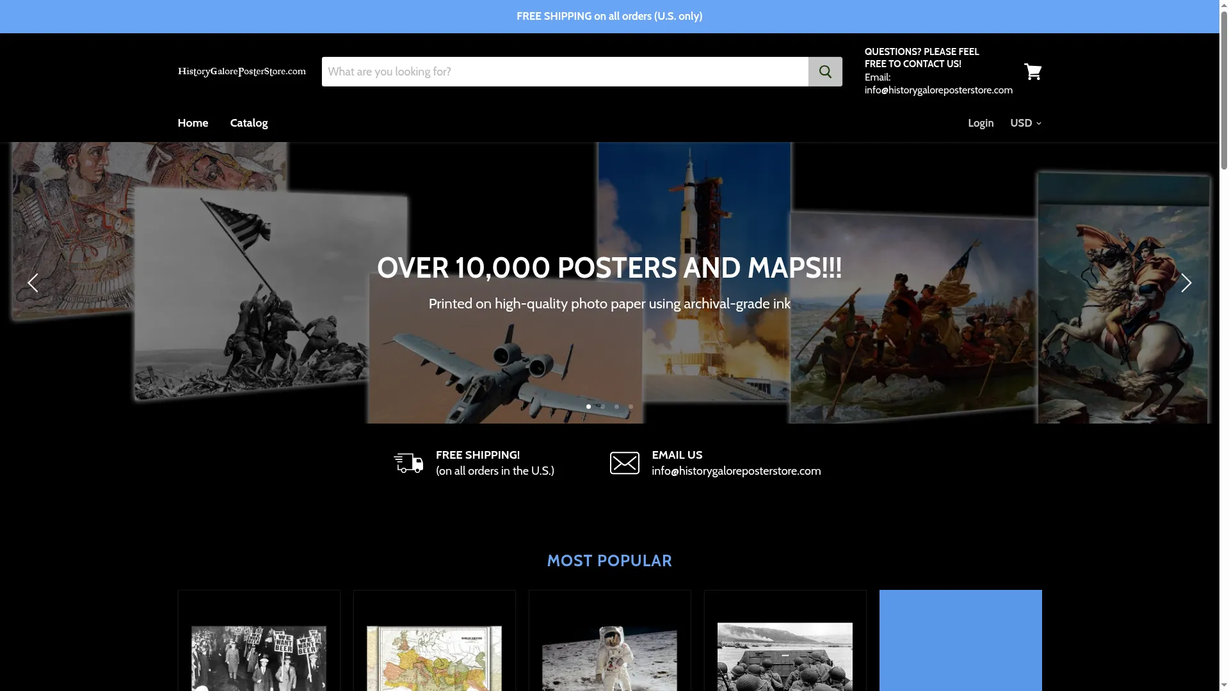The image size is (1229, 691).
Task: Click the 'EMAIL US' heading text
Action: pos(677,455)
